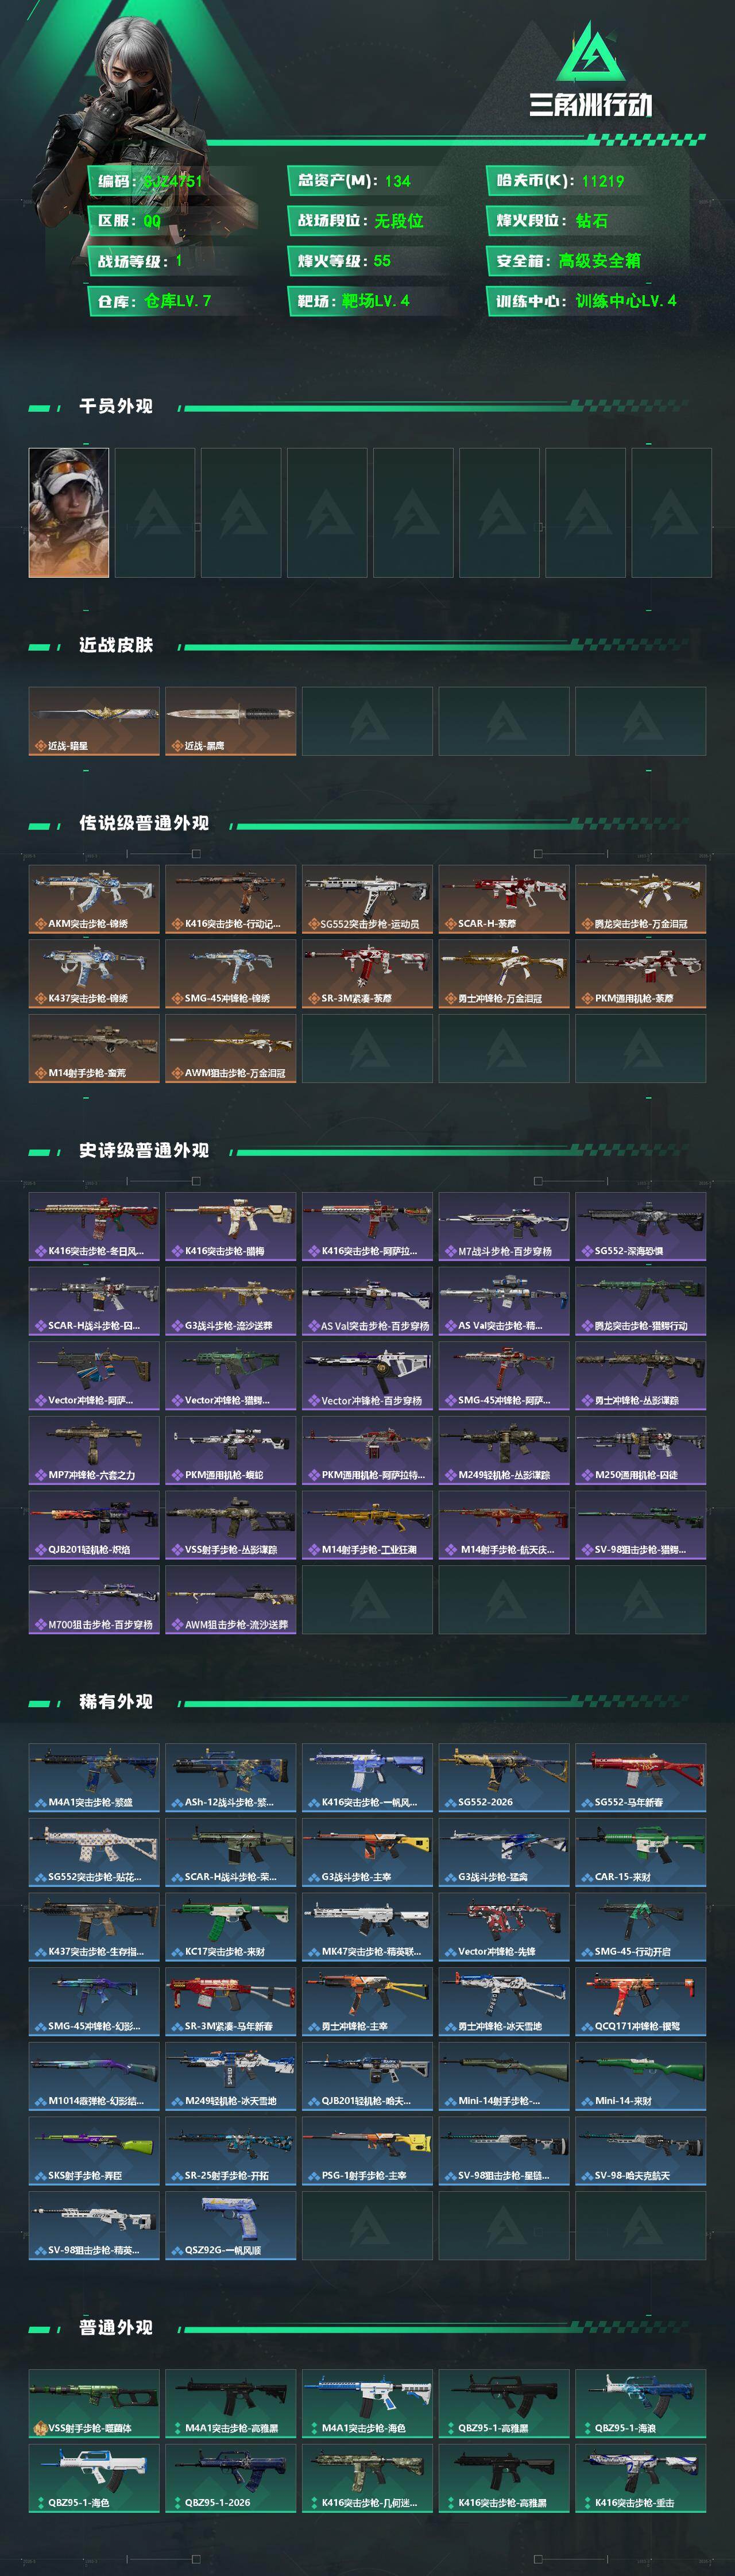Choose the AKM突击步枪-锦绣 legendary skin
Viewport: 735px width, 2576px height.
(x=94, y=899)
